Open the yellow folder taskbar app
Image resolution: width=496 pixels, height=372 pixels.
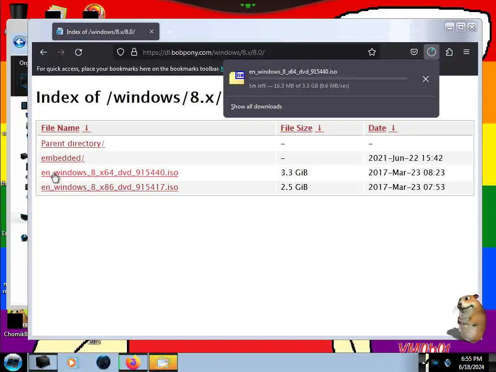163,362
